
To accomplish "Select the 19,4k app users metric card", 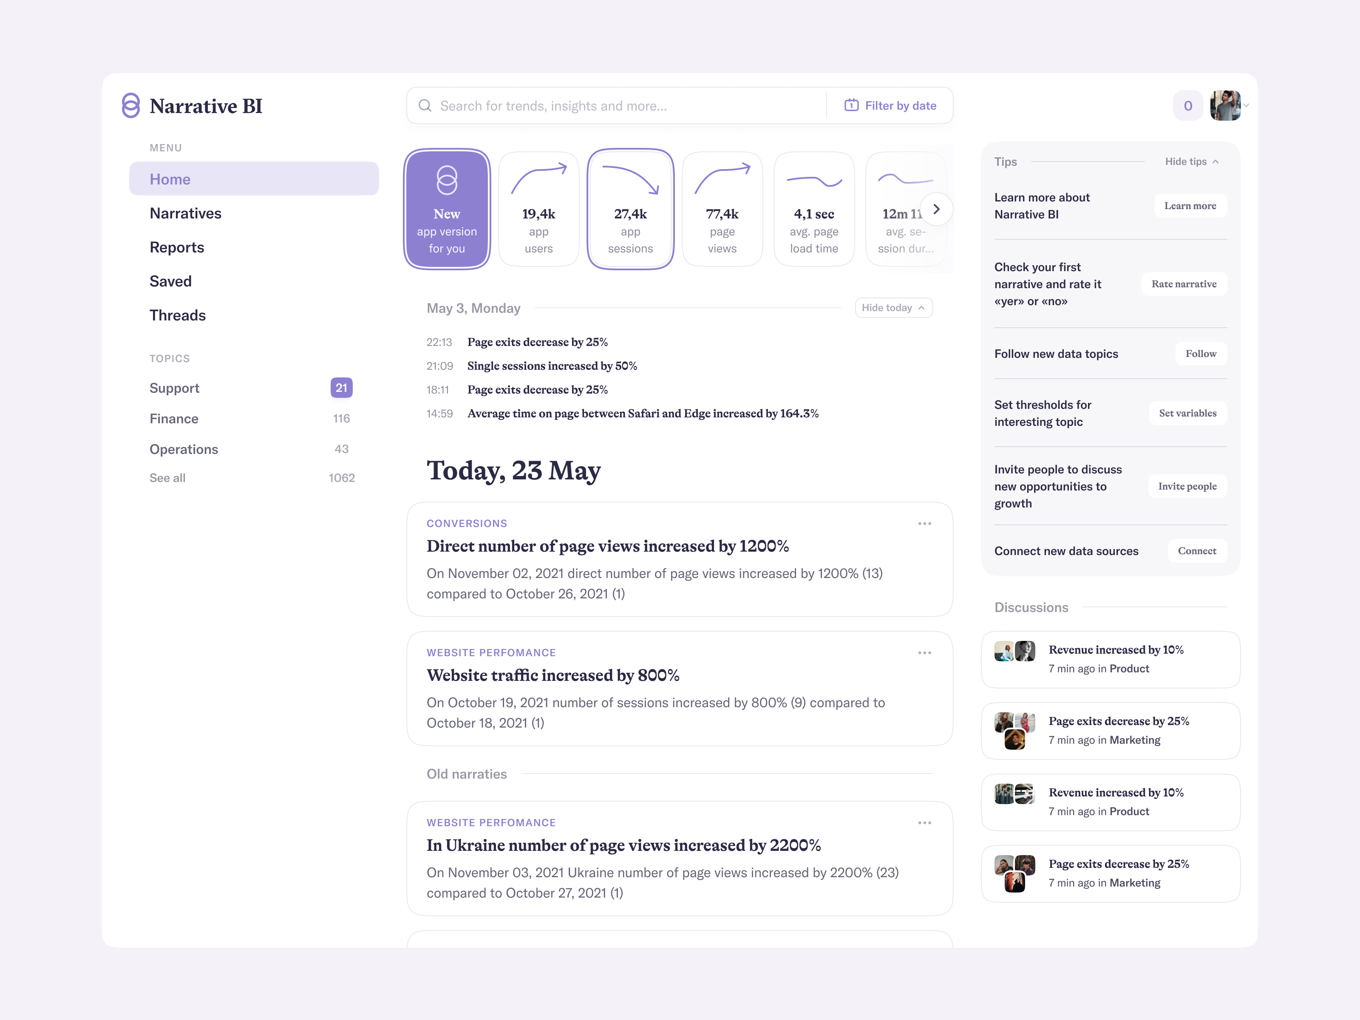I will [538, 209].
